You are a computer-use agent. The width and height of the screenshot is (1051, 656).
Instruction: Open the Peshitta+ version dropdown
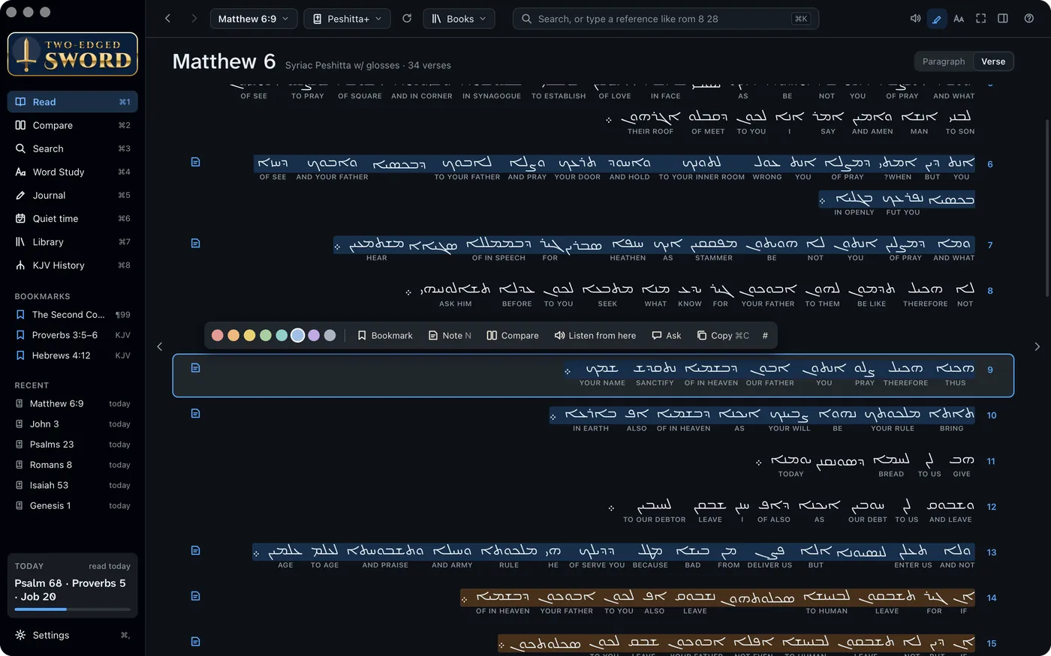pyautogui.click(x=347, y=19)
